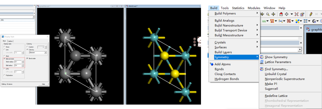This screenshot has height=109, width=322.
Task: Click the Help button in Display Style
Action: click(x=43, y=84)
